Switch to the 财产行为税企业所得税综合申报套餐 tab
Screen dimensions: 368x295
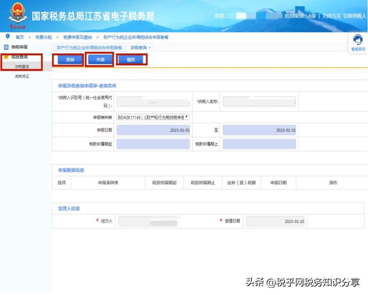(89, 48)
